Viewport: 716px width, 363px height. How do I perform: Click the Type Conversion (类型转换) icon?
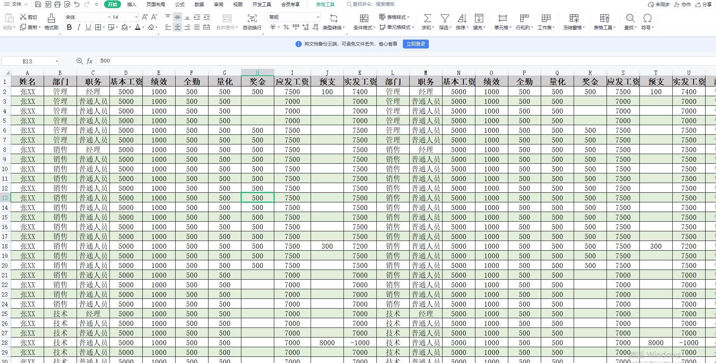(333, 18)
